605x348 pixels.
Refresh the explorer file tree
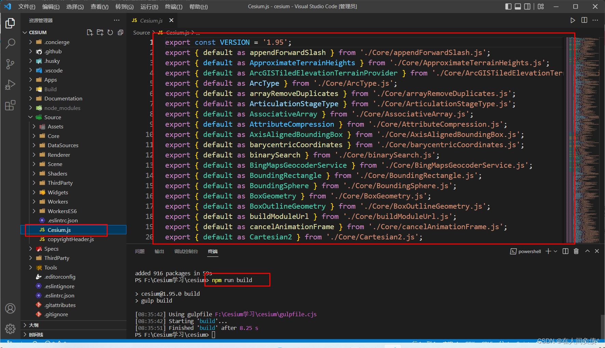click(x=110, y=32)
